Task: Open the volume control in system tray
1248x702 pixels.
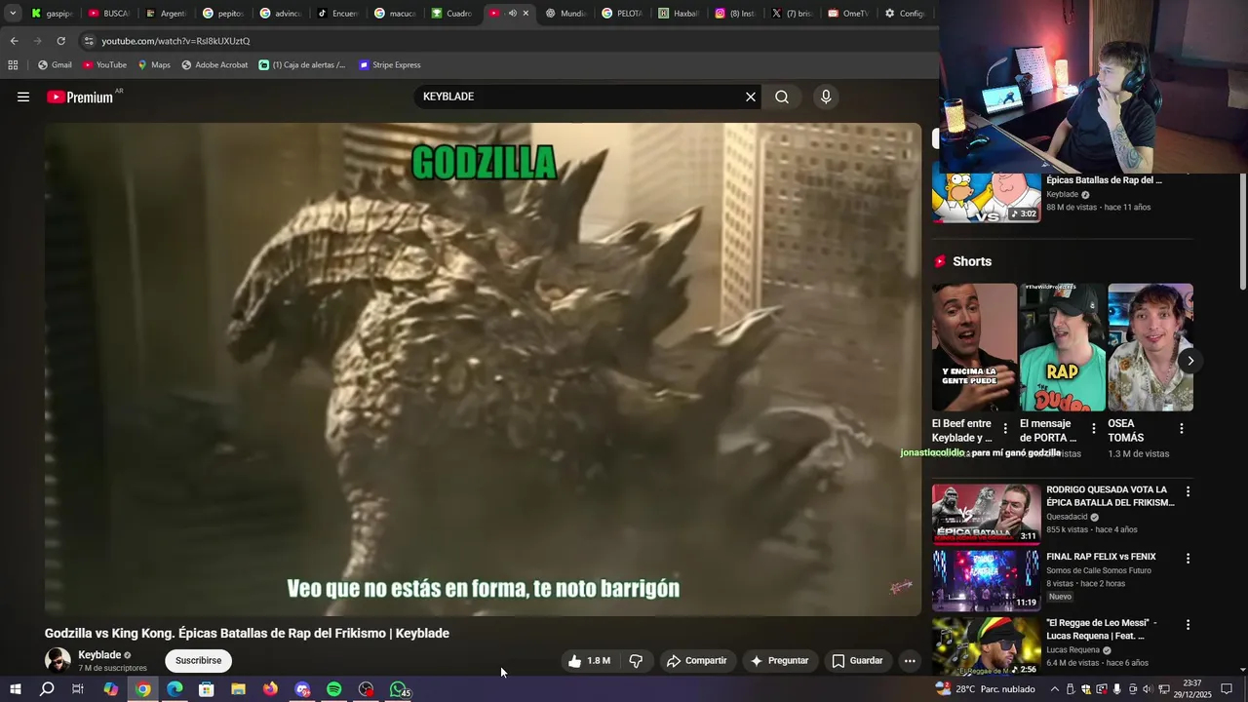Action: click(1148, 689)
